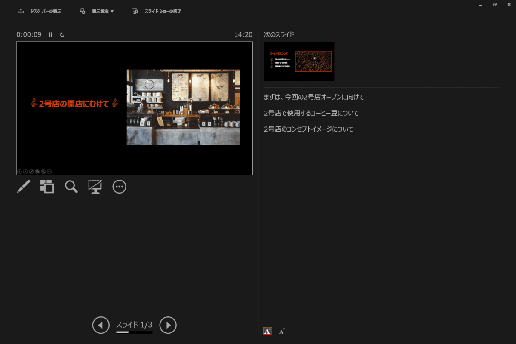
Task: Click the elapsed time 0:00:09
Action: (29, 34)
